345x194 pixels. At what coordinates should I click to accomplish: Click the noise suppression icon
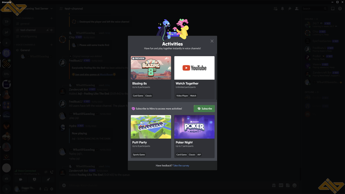(x=46, y=172)
